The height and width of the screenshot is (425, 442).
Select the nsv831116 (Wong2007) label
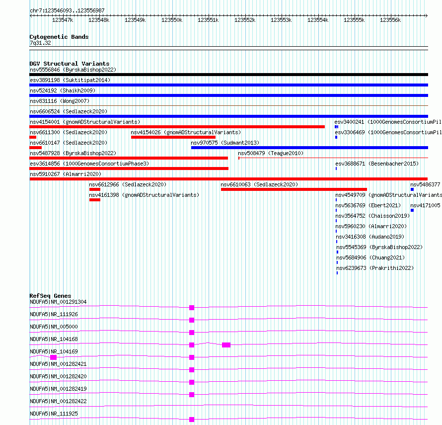(x=60, y=101)
